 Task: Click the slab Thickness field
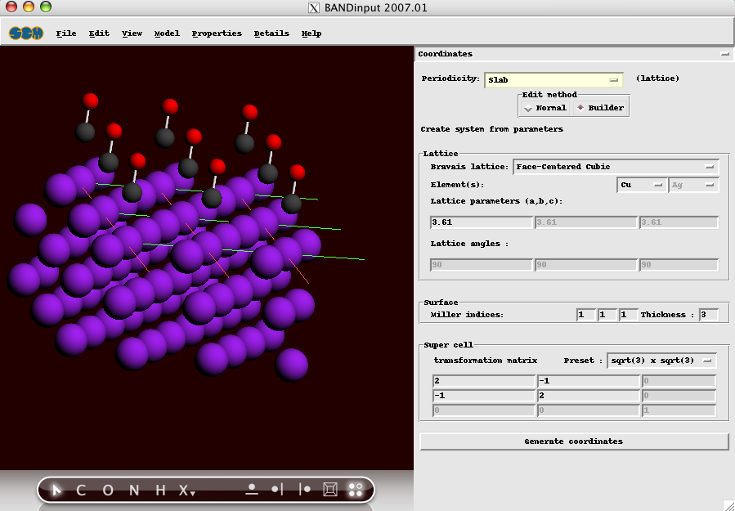tap(708, 315)
